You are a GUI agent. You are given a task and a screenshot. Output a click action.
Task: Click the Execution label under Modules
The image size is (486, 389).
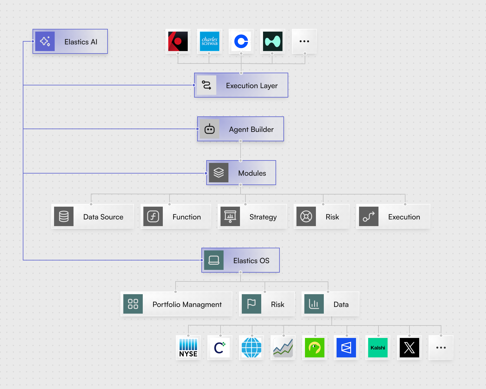(404, 217)
